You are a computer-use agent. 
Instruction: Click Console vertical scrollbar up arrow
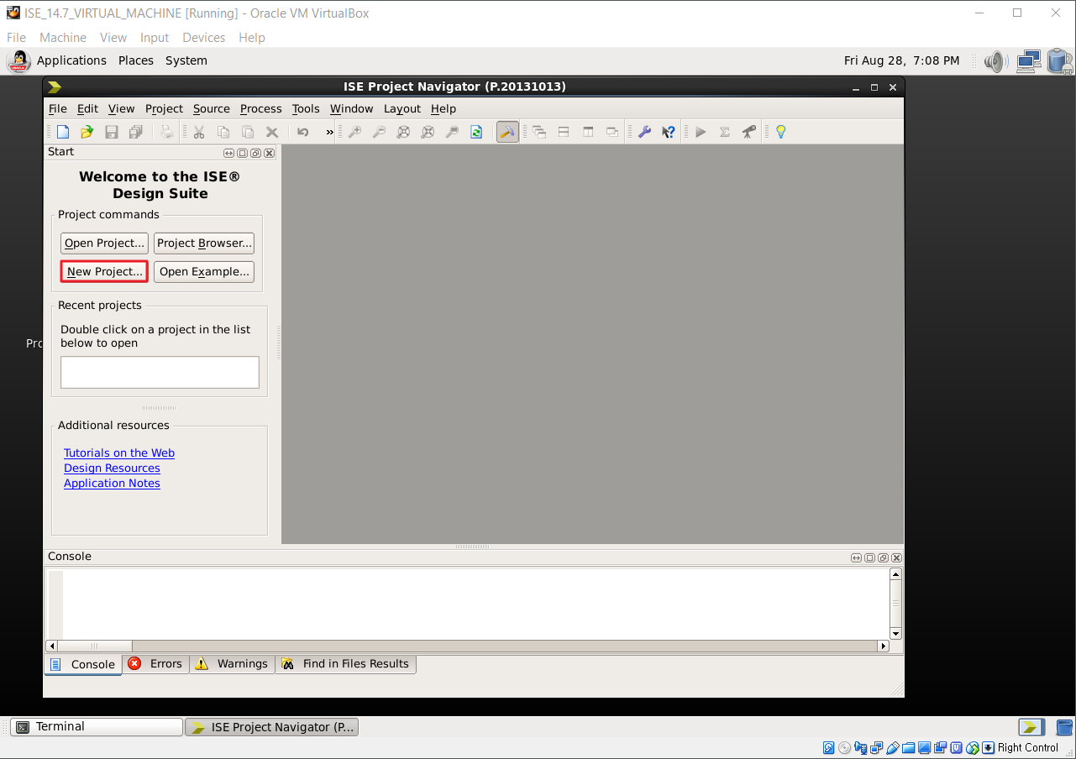tap(895, 574)
